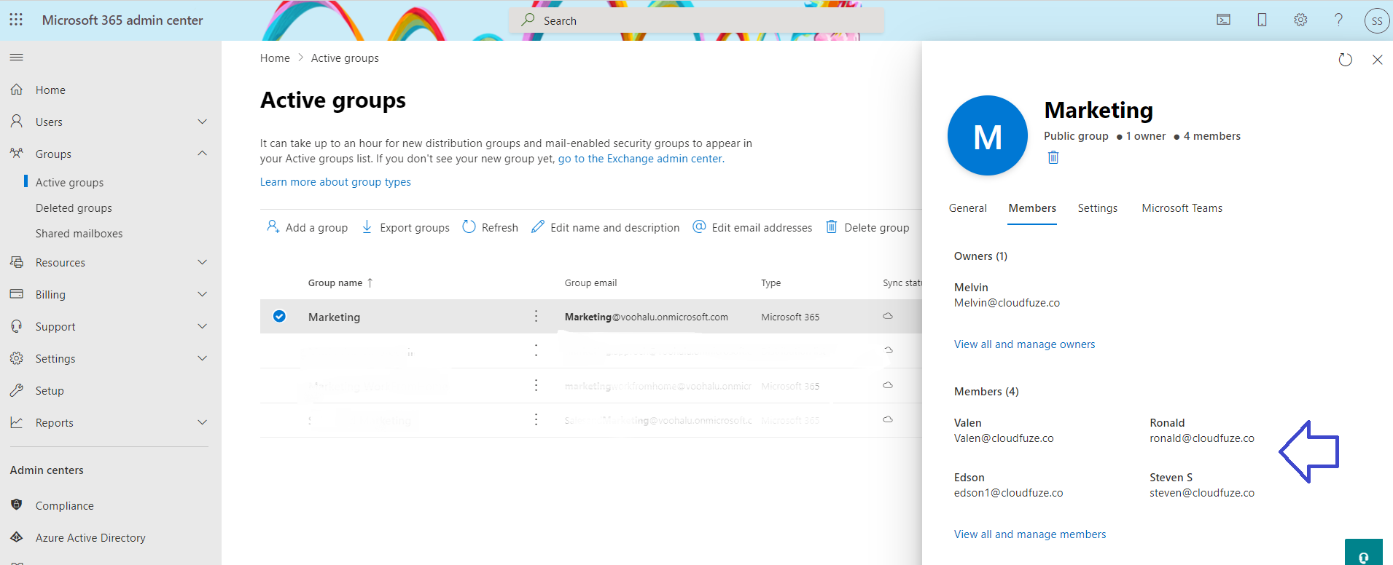Open more actions for Marketing row
This screenshot has width=1393, height=565.
click(536, 316)
